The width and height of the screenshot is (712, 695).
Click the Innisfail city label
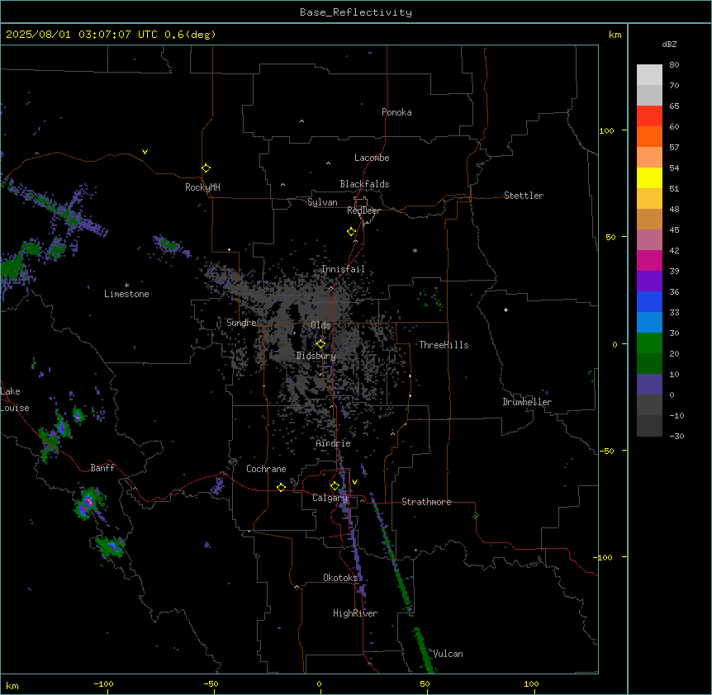click(x=343, y=269)
